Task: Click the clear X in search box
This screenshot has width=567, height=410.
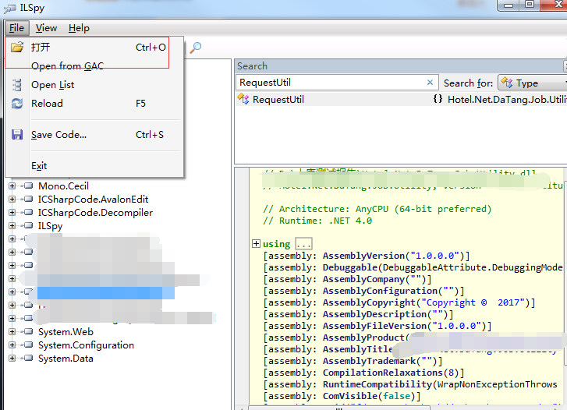Action: (x=430, y=83)
